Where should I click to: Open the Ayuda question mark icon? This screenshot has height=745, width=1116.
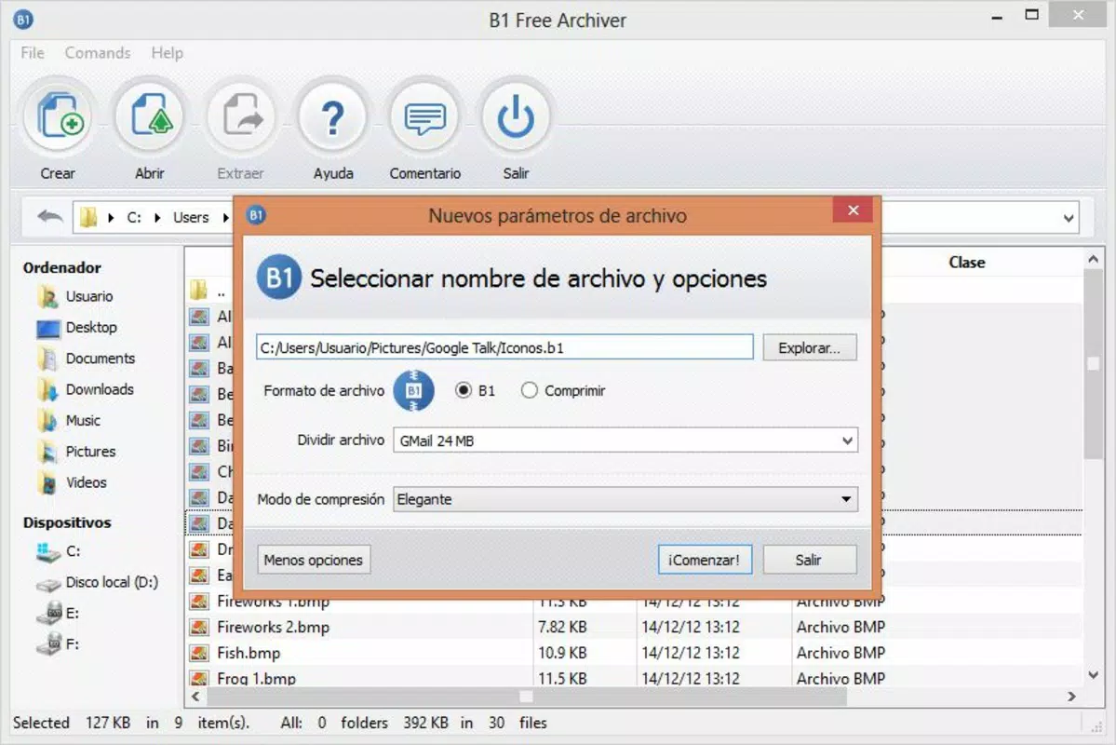[x=332, y=116]
